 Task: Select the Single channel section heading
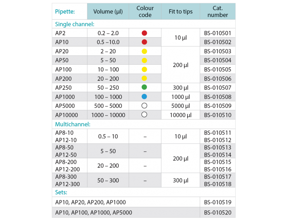point(75,24)
